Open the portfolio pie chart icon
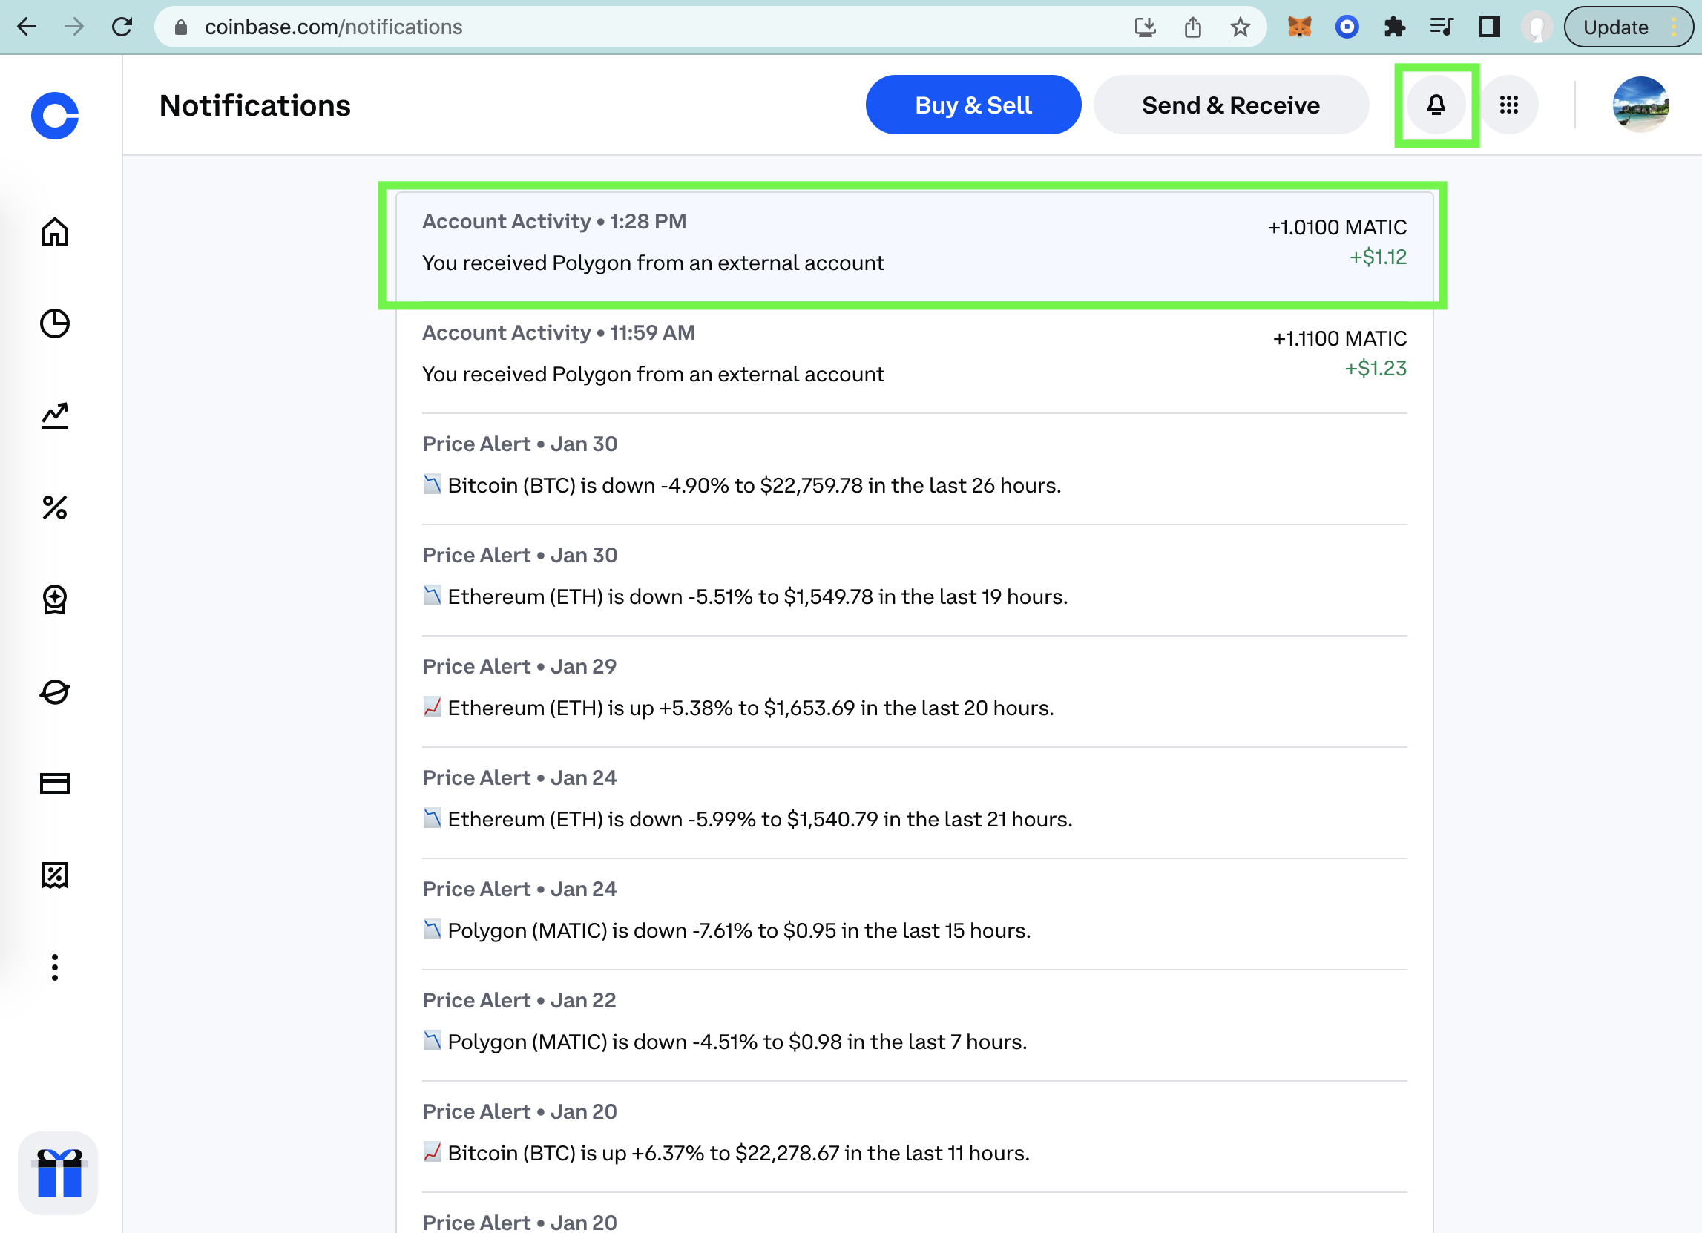Screen dimensions: 1702x1233 pos(55,323)
